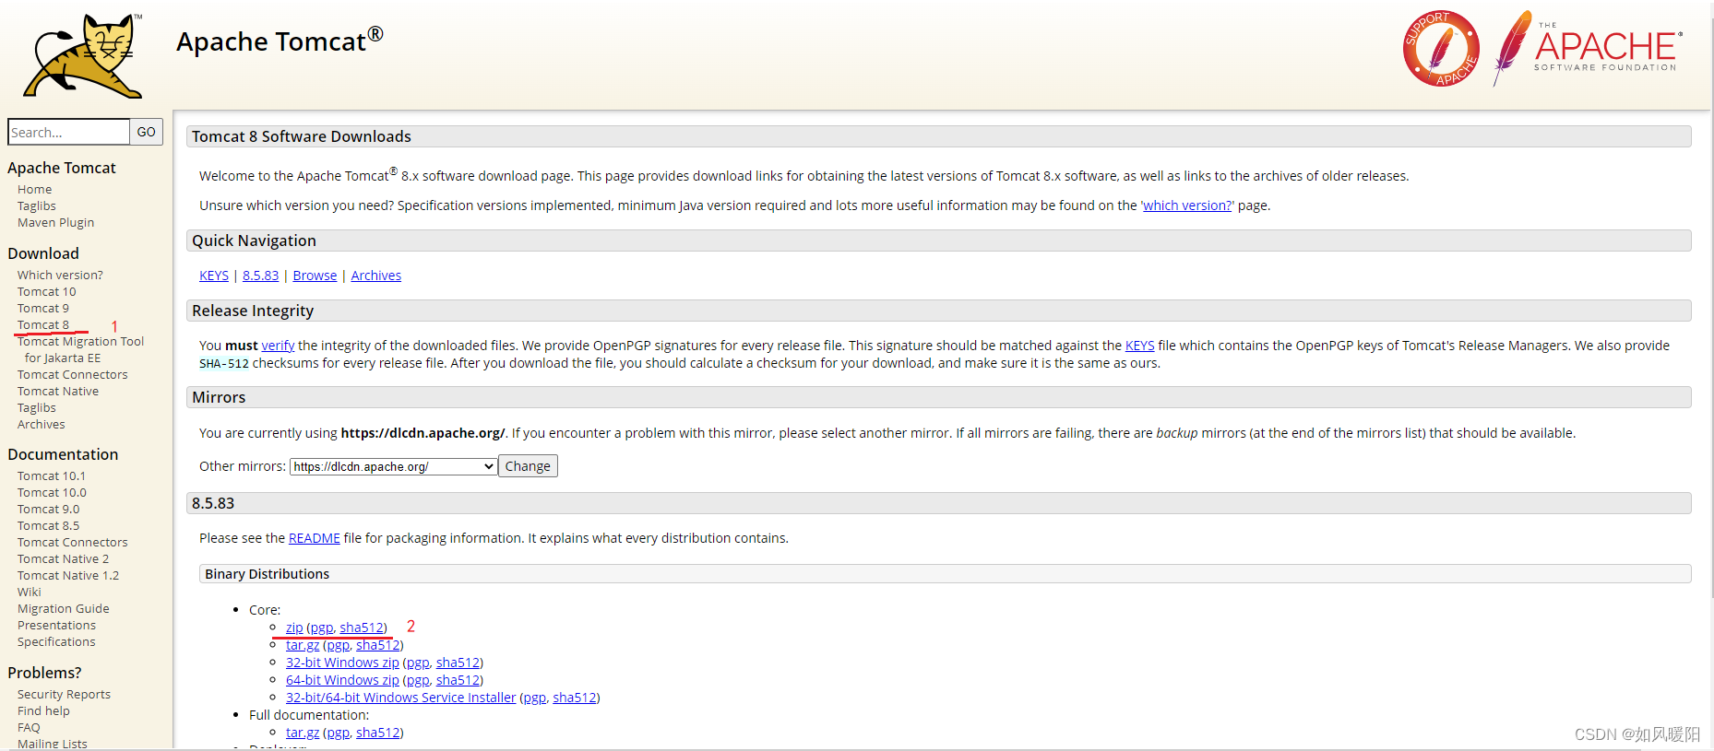Click Browse in Quick Navigation
This screenshot has width=1714, height=751.
click(315, 276)
